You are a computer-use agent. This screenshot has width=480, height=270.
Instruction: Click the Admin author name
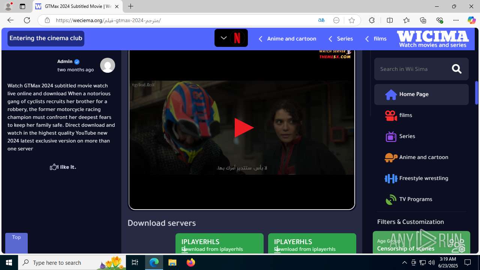click(x=65, y=61)
